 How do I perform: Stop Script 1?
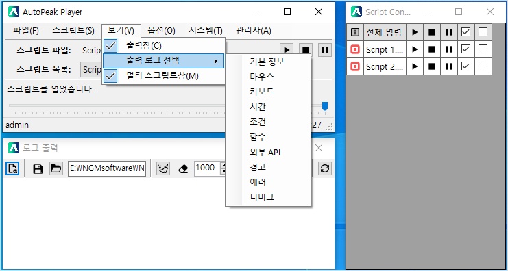(x=432, y=49)
